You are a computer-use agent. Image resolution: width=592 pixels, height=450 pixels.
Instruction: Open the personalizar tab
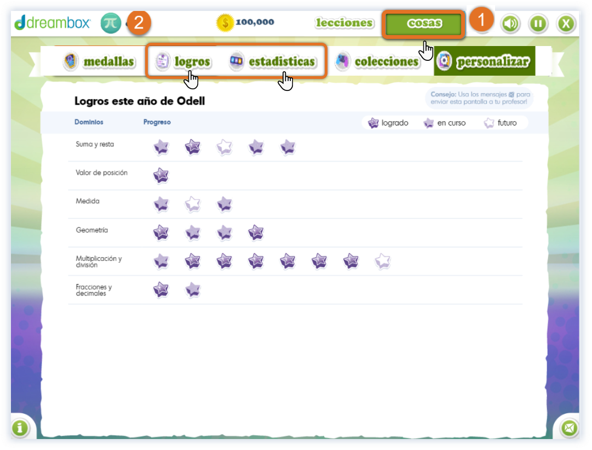(x=485, y=61)
